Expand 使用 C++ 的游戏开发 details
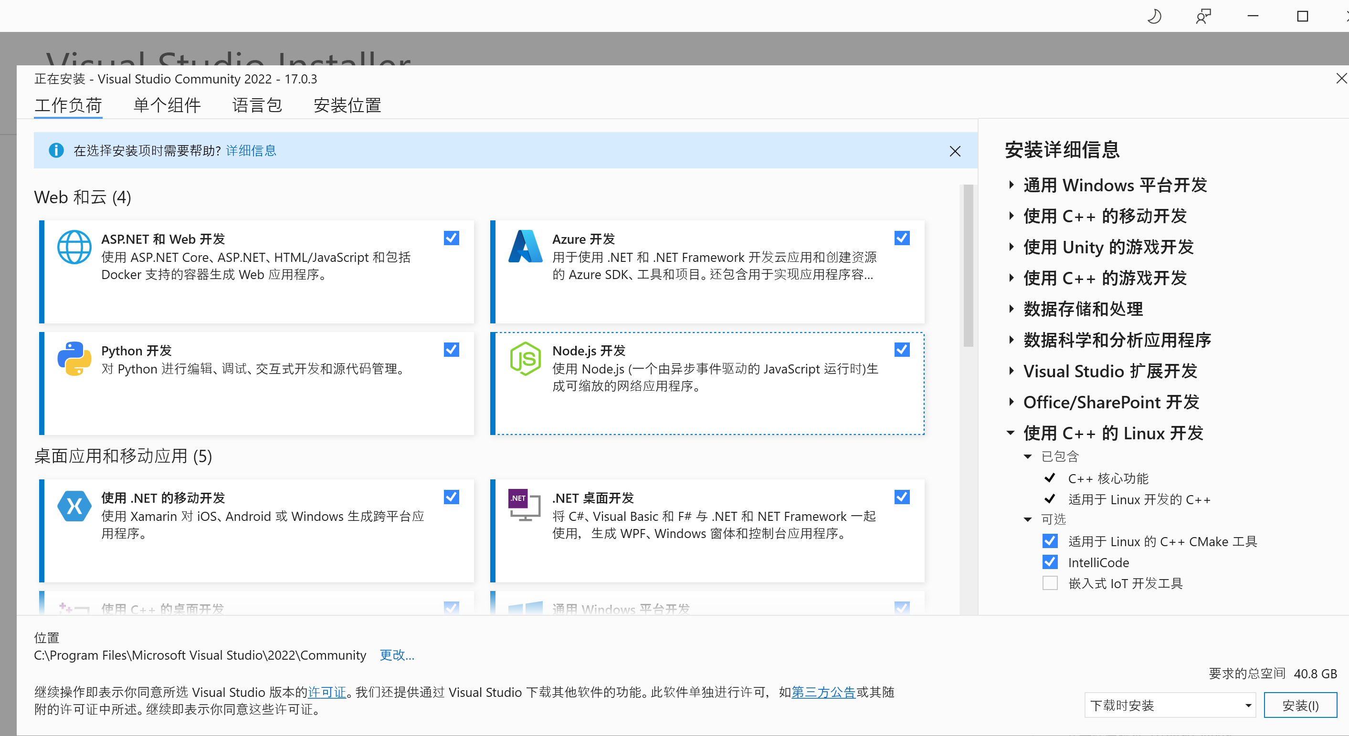This screenshot has height=736, width=1349. click(1012, 278)
